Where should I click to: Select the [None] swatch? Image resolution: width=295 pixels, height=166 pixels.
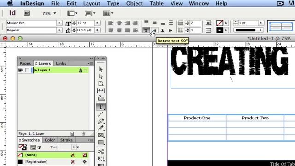click(x=53, y=155)
